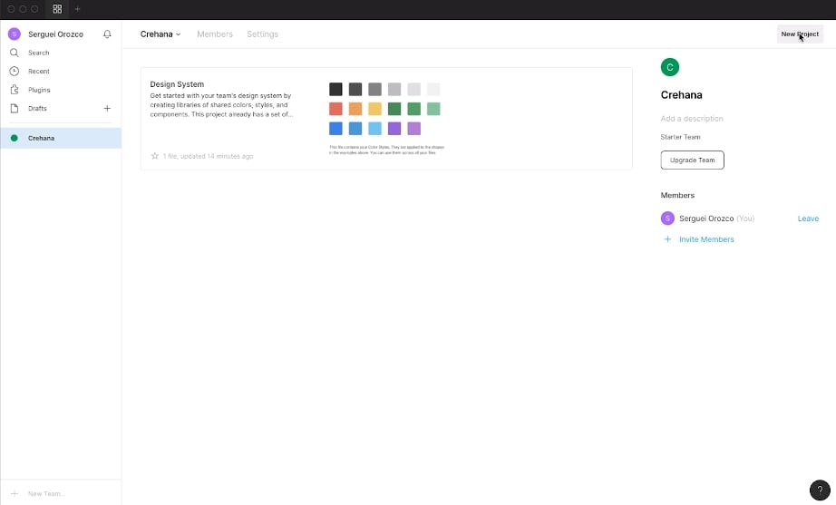Star the Design System project
Image resolution: width=836 pixels, height=505 pixels.
[x=155, y=156]
